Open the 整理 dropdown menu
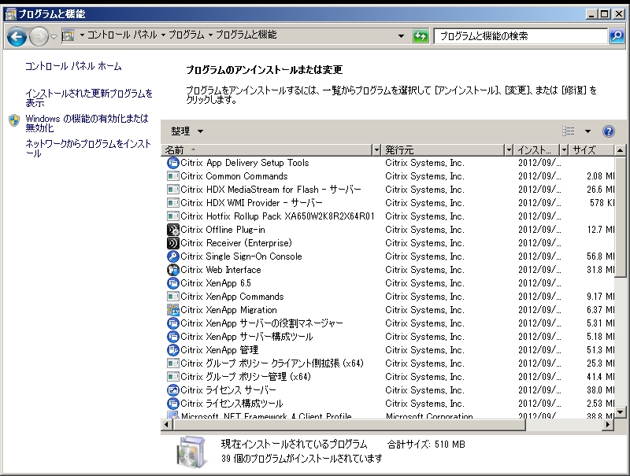This screenshot has width=630, height=476. (x=187, y=131)
